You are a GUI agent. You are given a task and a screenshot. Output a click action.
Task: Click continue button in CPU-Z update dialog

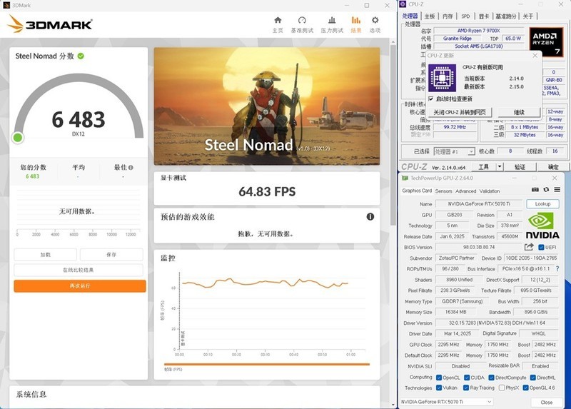[519, 112]
